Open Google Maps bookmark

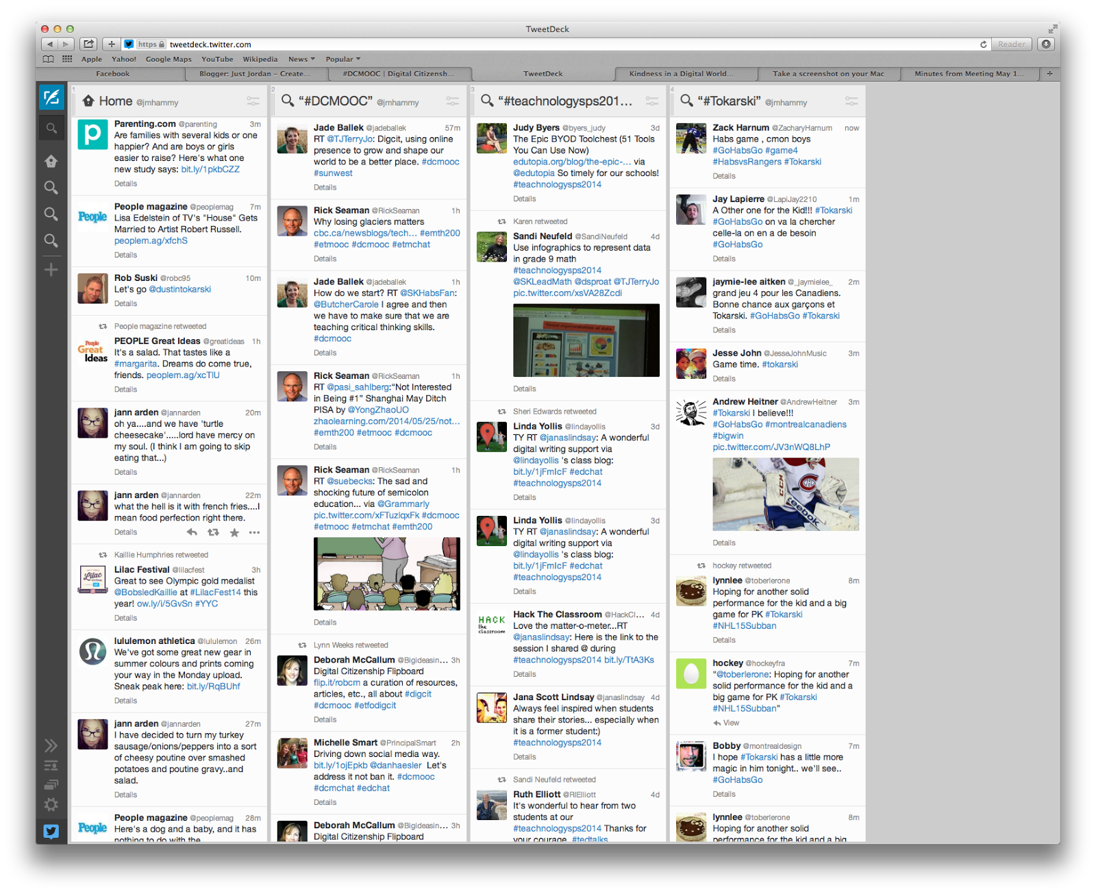(x=169, y=60)
